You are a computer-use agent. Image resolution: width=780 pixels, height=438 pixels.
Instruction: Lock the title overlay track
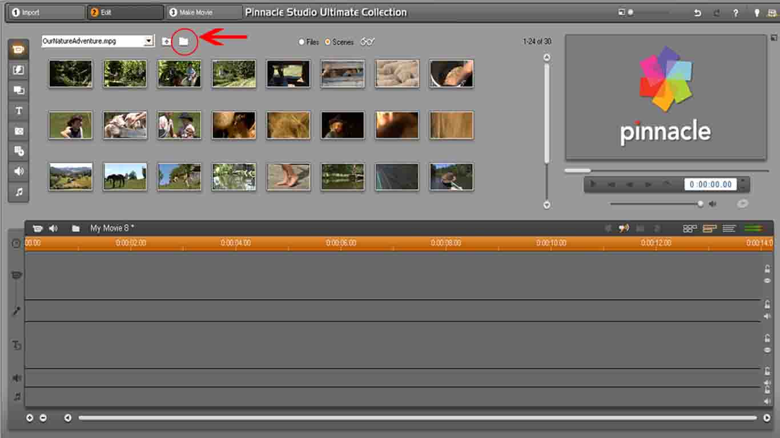[x=767, y=338]
